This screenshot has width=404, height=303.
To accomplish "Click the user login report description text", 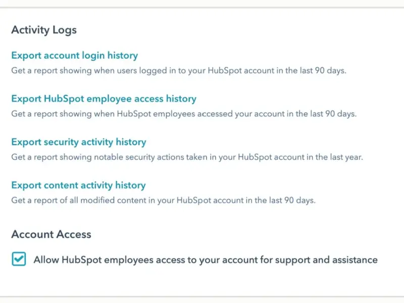I will point(178,71).
